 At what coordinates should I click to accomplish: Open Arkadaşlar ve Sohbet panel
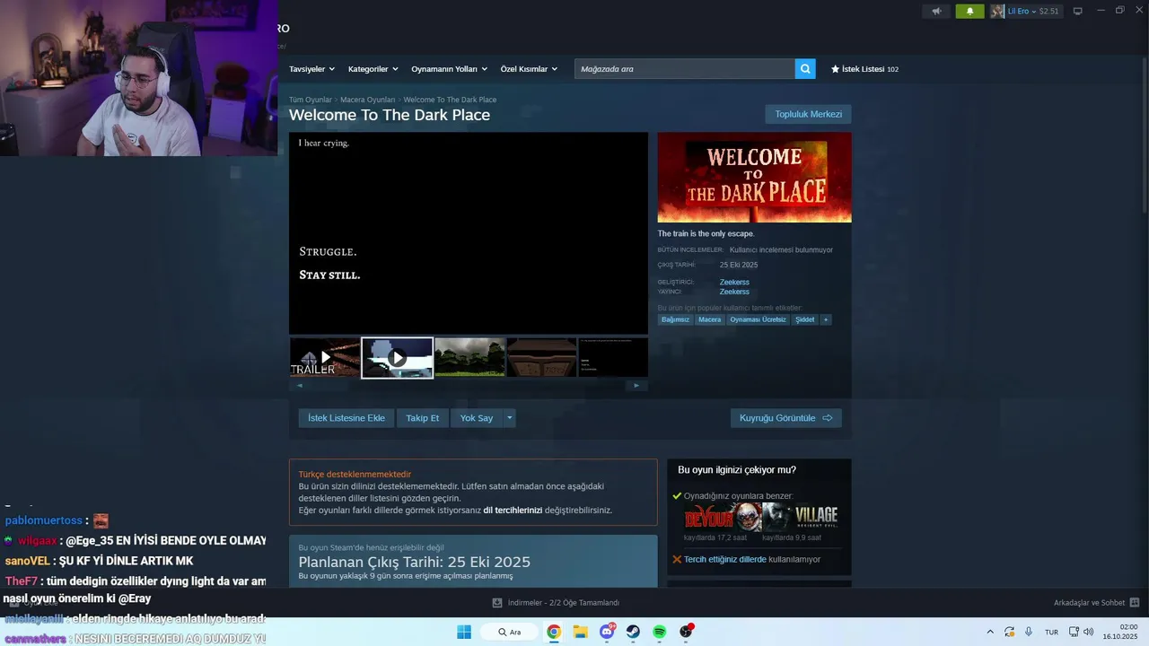click(1096, 603)
